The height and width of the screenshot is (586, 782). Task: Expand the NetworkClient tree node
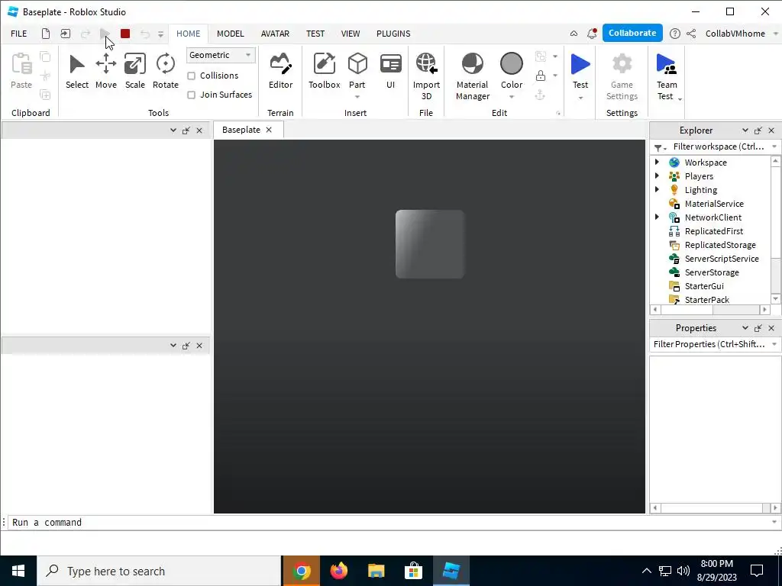point(658,217)
